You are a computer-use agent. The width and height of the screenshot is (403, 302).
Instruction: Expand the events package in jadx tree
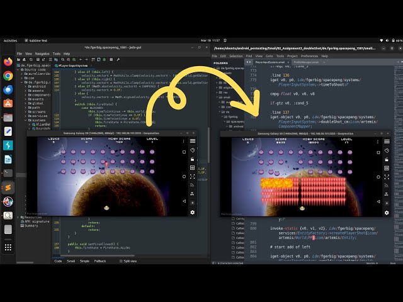(x=25, y=99)
